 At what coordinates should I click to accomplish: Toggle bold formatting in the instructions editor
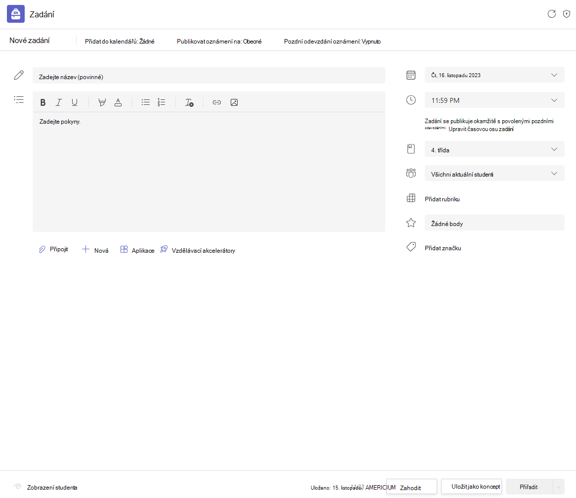click(43, 102)
